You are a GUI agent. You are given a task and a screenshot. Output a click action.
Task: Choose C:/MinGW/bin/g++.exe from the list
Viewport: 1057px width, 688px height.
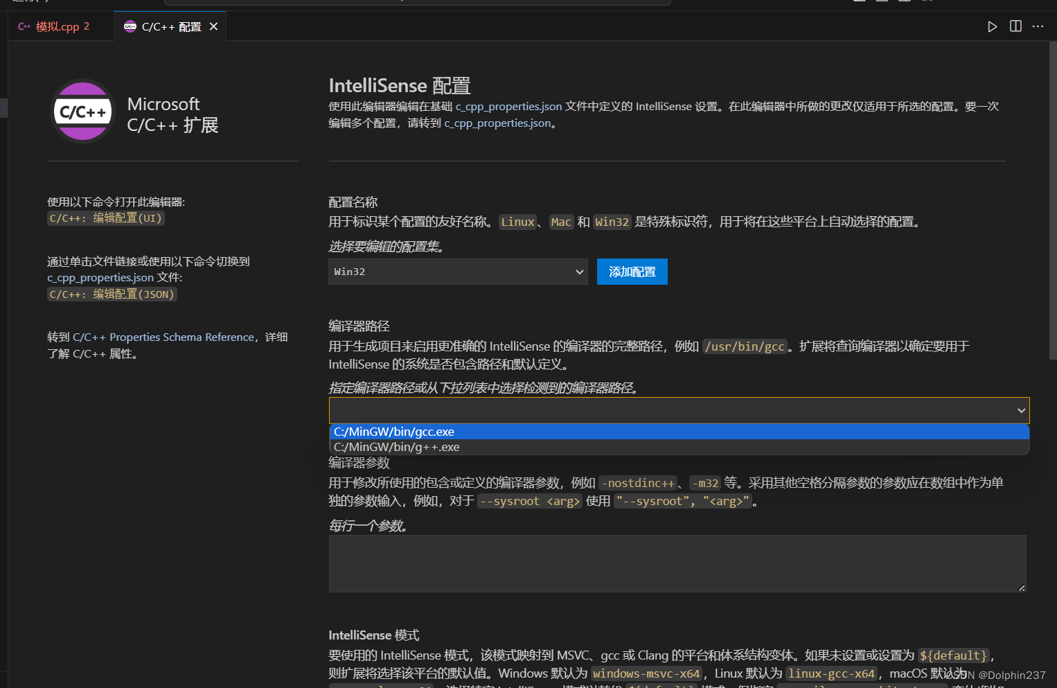tap(679, 447)
